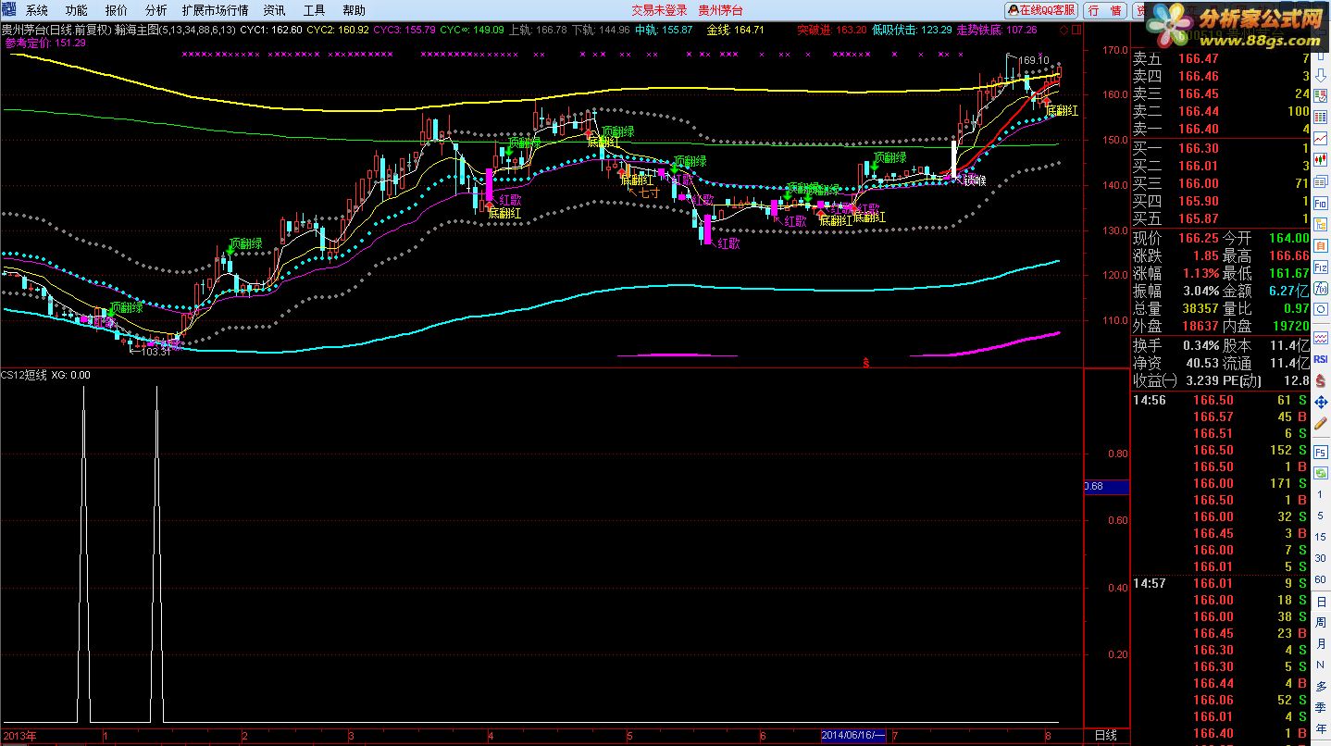Click the 在线QQ客服 button

point(1041,10)
